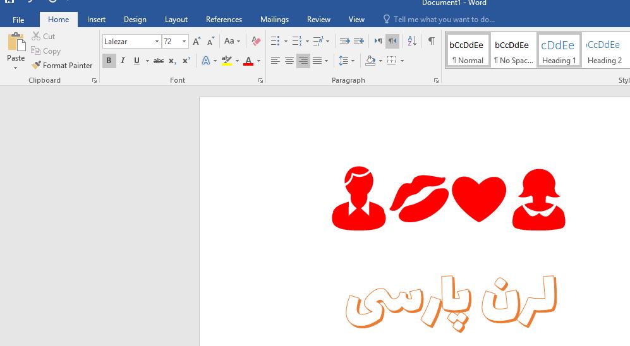Apply borders to the selection
Screen dimensions: 630x346
[391, 61]
